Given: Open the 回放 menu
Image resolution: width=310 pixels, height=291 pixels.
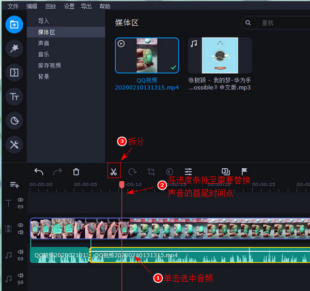Looking at the screenshot, I should click(51, 6).
